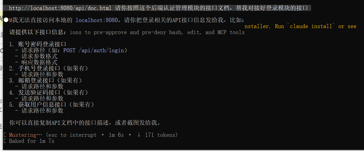Click the white bullet before the response
This screenshot has width=364, height=151.
[x=6, y=20]
